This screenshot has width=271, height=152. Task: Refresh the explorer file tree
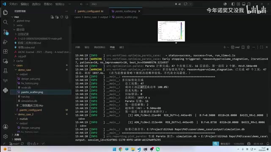tap(62, 17)
